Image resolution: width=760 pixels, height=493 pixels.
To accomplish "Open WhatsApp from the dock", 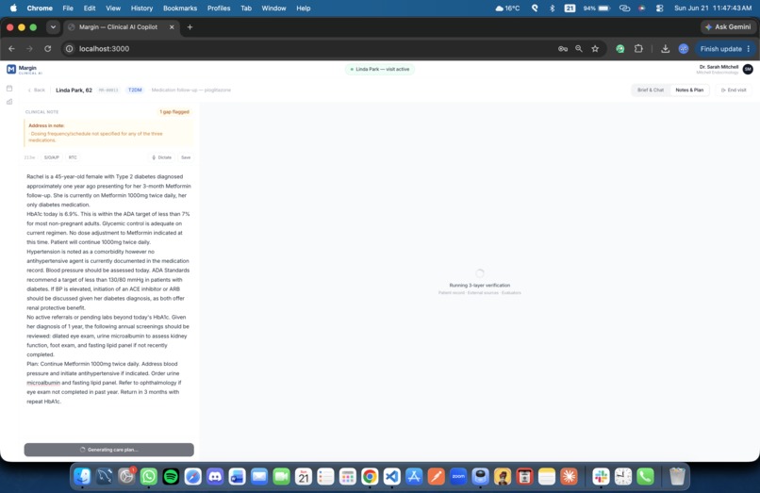I will (149, 477).
